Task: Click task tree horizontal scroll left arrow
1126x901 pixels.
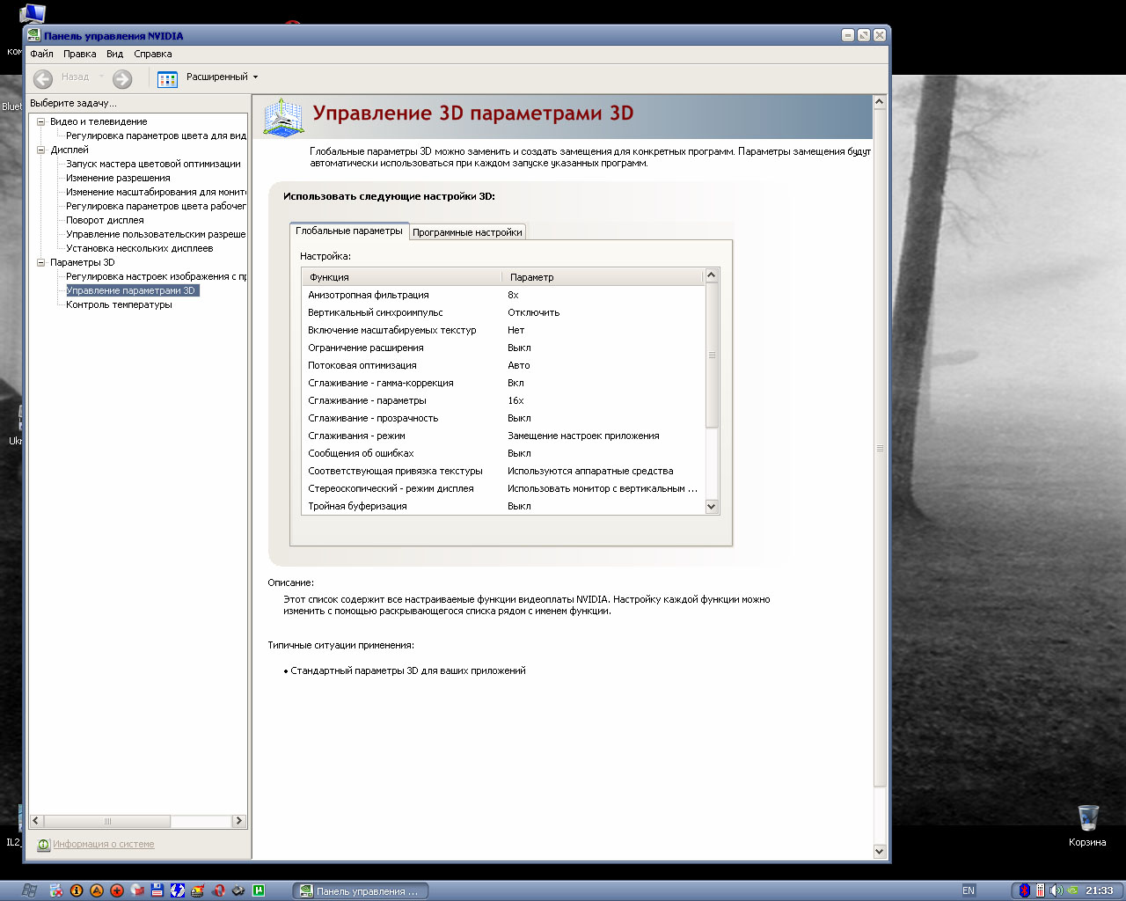Action: [36, 821]
